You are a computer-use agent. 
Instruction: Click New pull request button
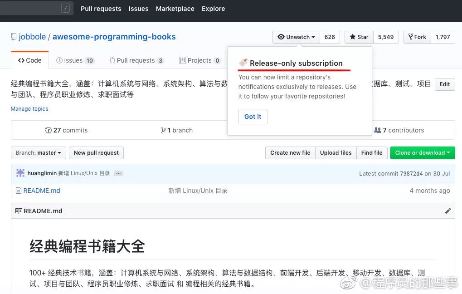(x=97, y=153)
